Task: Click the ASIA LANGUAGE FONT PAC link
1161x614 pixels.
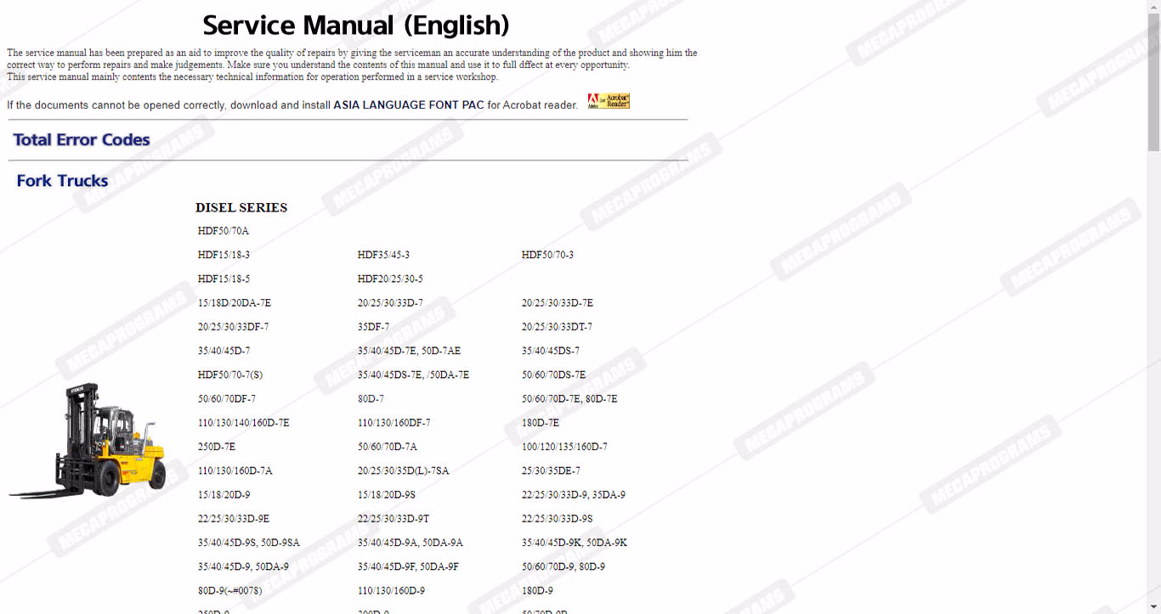Action: tap(408, 105)
